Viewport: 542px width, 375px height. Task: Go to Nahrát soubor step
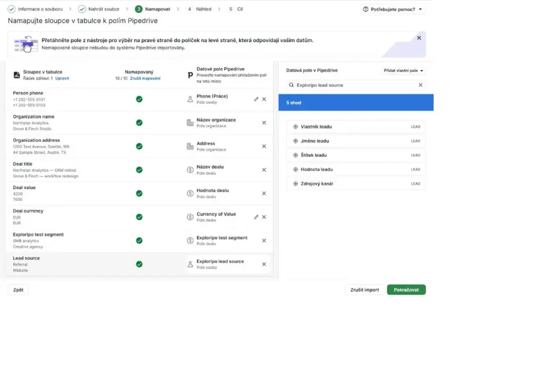point(99,9)
